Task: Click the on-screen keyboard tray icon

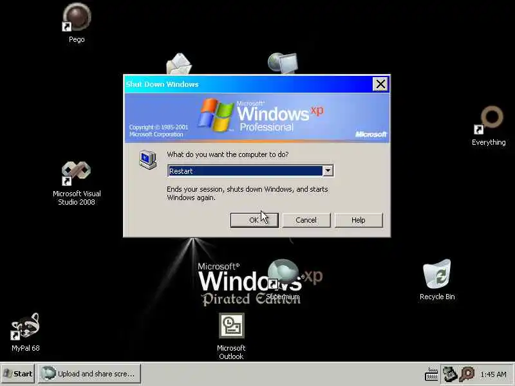Action: coord(431,374)
